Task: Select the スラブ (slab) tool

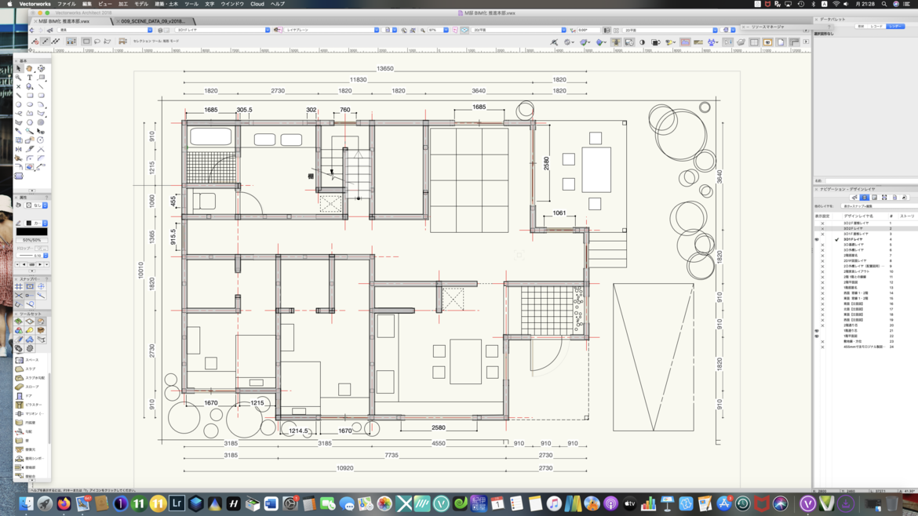Action: point(30,369)
